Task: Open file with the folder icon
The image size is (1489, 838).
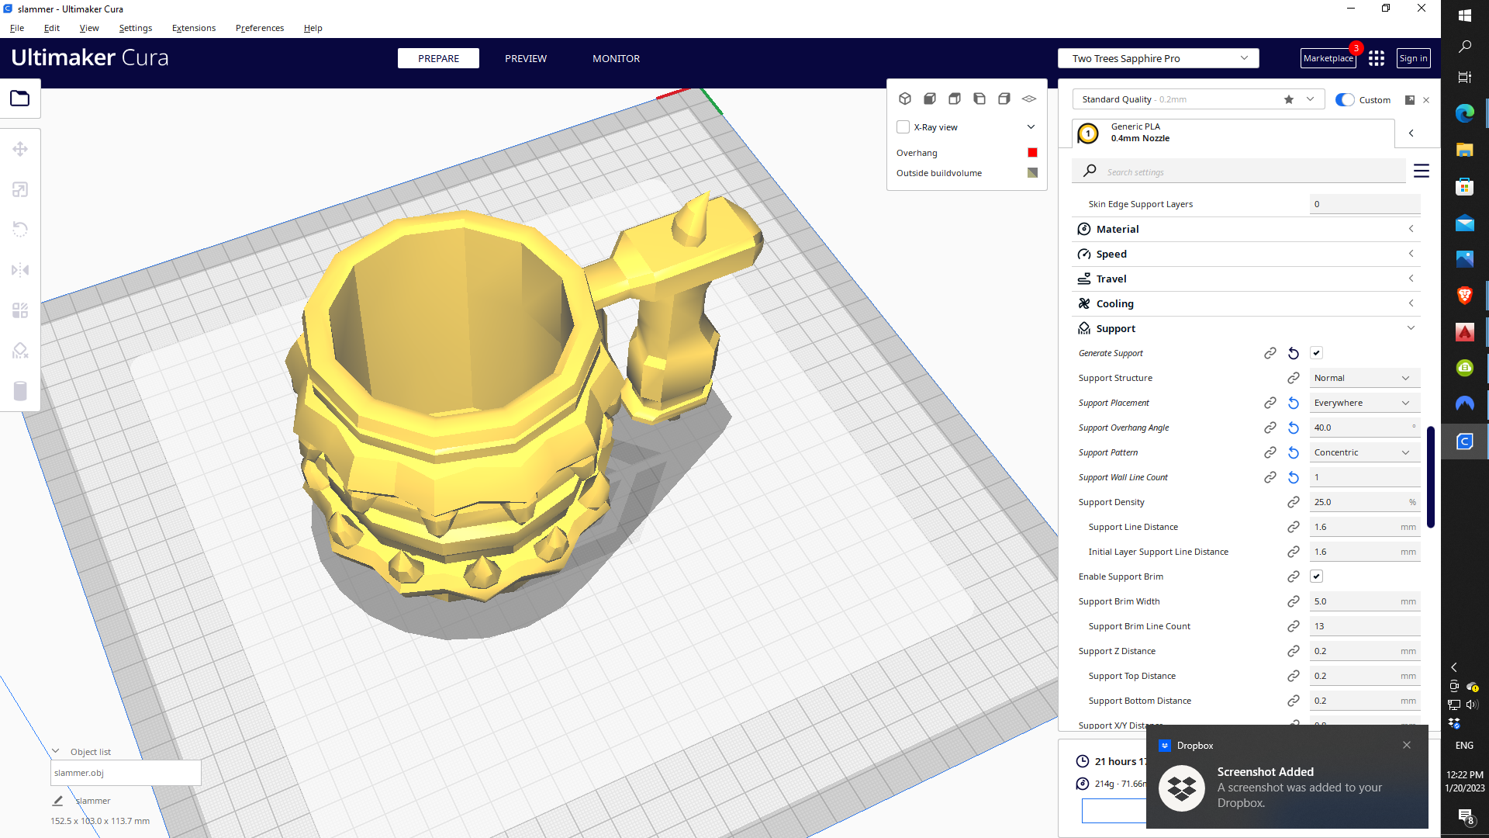Action: coord(20,99)
